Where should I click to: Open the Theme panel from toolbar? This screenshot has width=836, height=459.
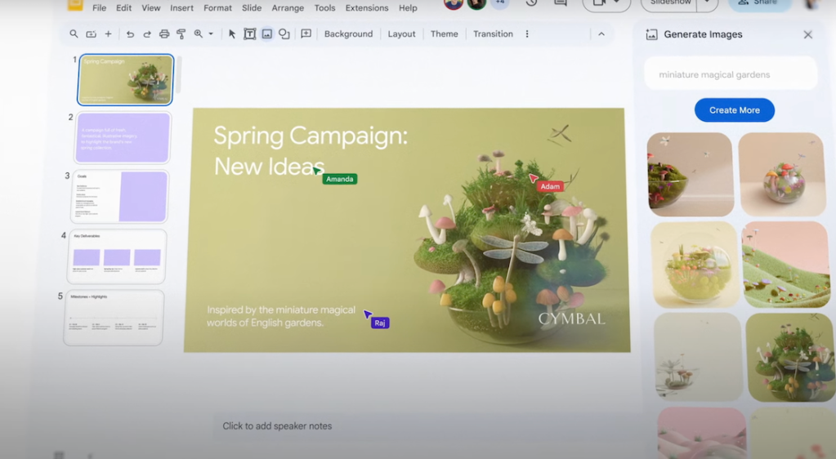tap(444, 34)
